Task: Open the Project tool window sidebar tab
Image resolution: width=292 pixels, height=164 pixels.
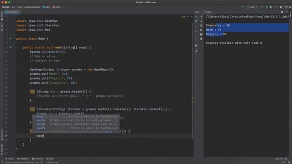Action: coord(2,15)
